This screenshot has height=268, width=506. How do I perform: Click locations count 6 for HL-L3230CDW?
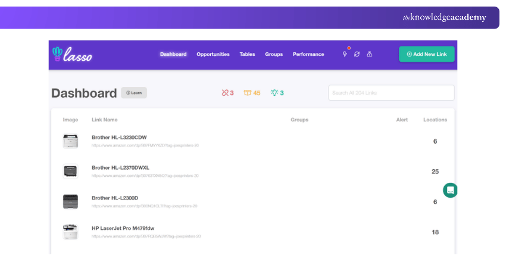point(435,141)
